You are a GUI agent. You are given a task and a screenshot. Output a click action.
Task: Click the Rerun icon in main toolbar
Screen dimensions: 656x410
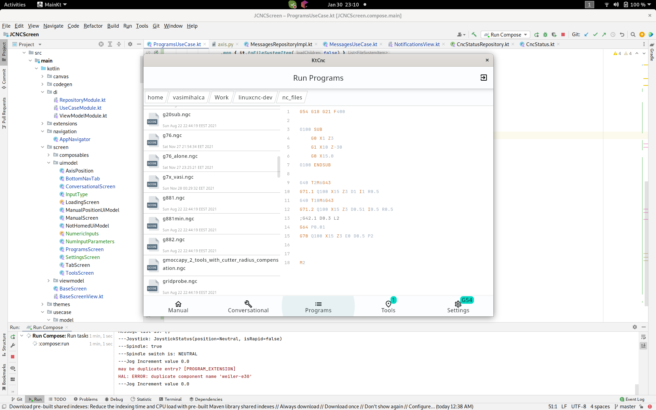tap(536, 35)
